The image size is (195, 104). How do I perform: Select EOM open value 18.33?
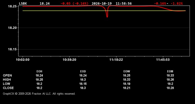(x=170, y=75)
